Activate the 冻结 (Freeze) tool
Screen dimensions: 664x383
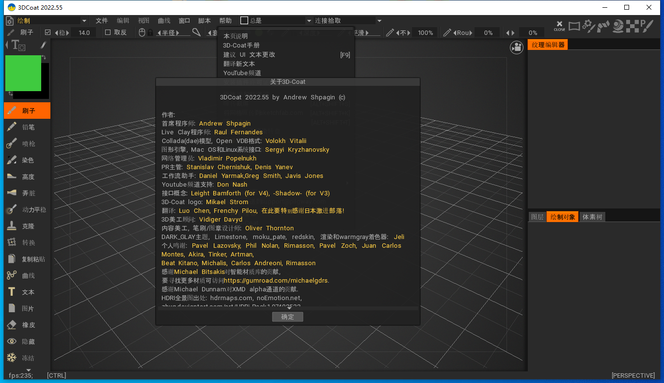27,358
